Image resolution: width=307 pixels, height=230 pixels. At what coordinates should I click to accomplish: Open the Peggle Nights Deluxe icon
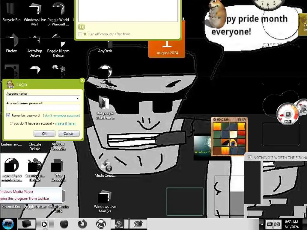tap(58, 46)
